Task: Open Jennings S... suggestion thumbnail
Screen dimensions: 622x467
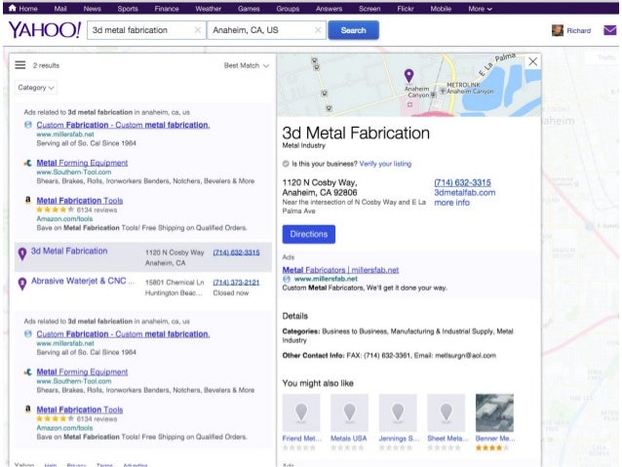Action: click(x=398, y=412)
